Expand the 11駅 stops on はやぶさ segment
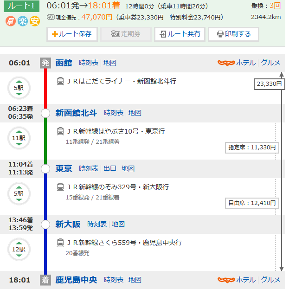289x289 pixels. (19, 138)
